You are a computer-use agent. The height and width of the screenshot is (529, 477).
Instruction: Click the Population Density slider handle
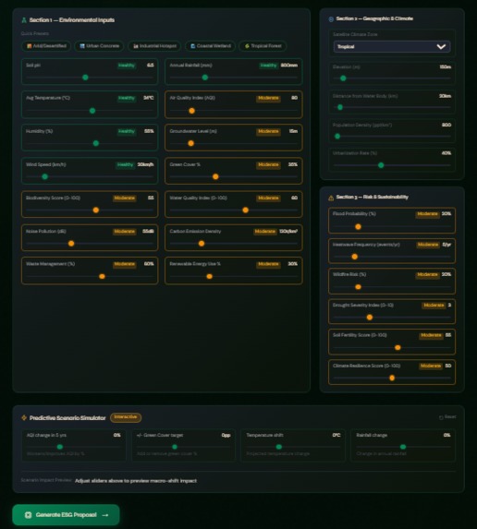[x=337, y=137]
